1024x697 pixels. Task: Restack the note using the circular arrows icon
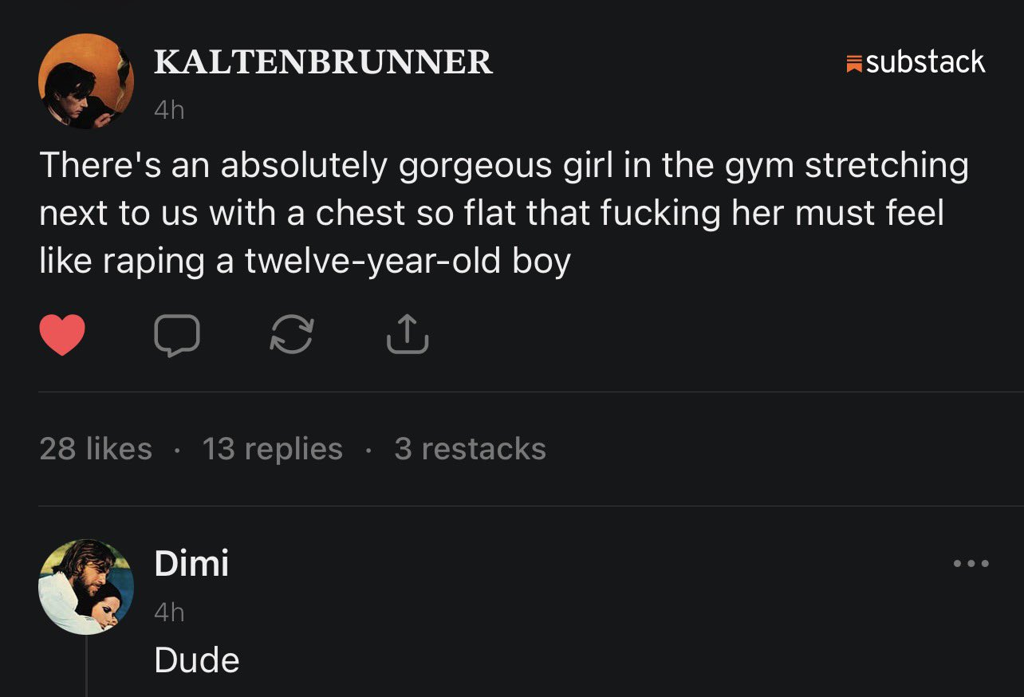(x=292, y=335)
